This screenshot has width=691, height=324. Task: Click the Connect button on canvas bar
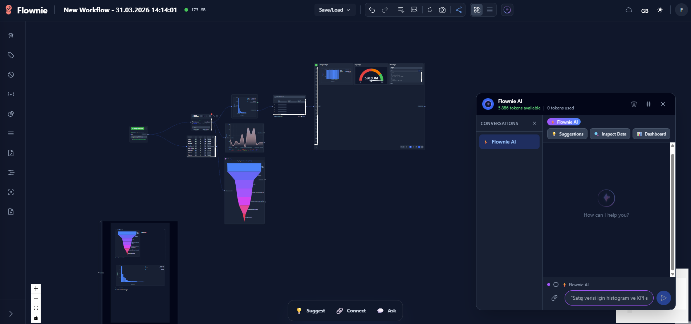(x=351, y=311)
